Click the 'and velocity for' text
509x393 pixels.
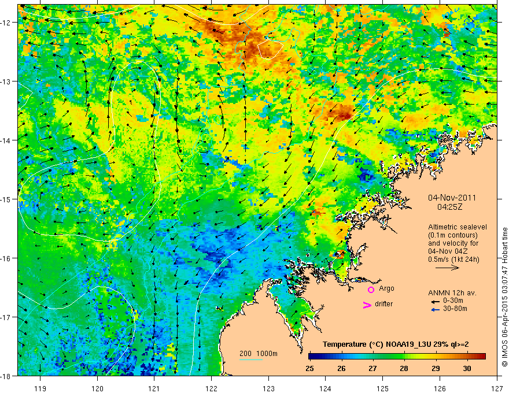pos(453,243)
